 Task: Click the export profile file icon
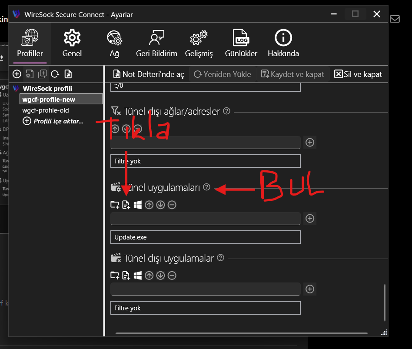[68, 74]
